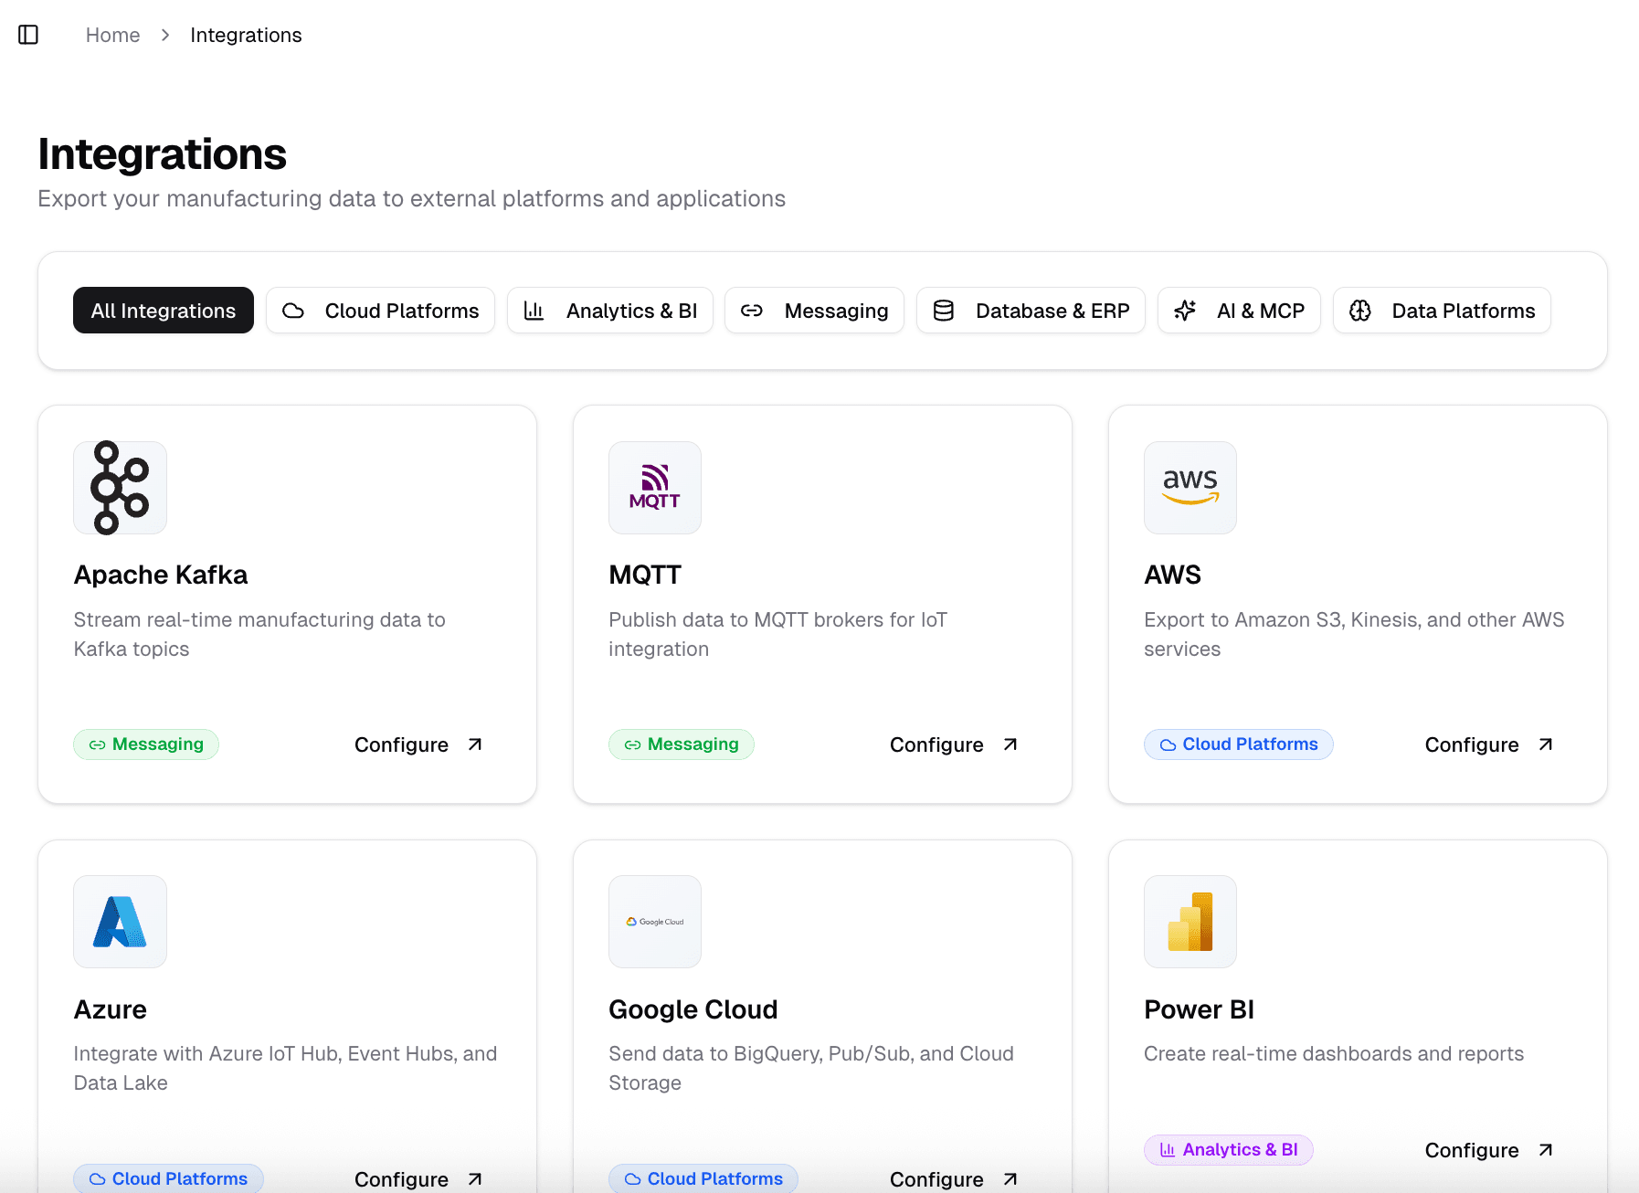Select the AI & MCP tab
1639x1193 pixels.
click(x=1239, y=311)
